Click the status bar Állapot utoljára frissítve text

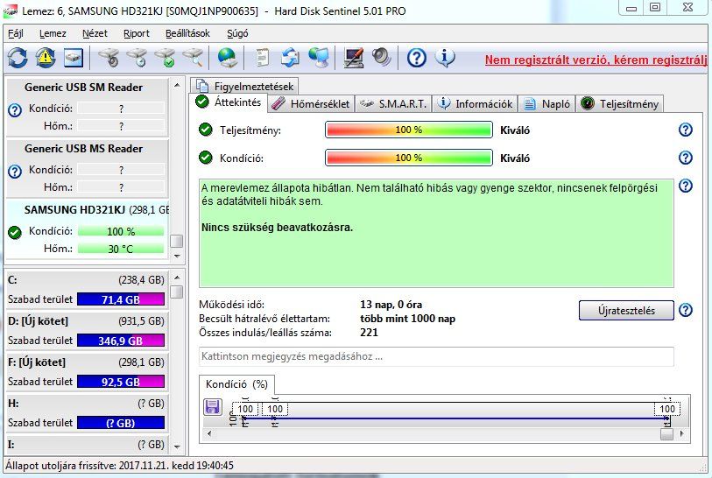[x=119, y=466]
